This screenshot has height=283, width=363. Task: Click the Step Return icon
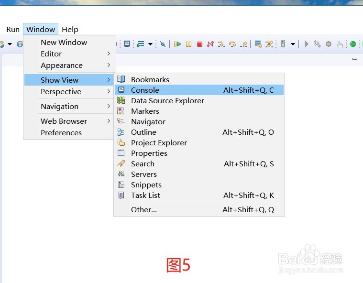tap(244, 44)
